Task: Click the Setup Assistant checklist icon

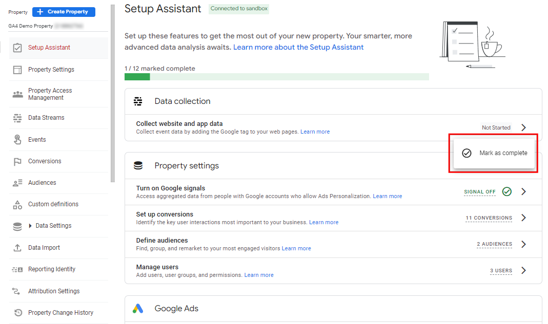Action: [x=17, y=48]
